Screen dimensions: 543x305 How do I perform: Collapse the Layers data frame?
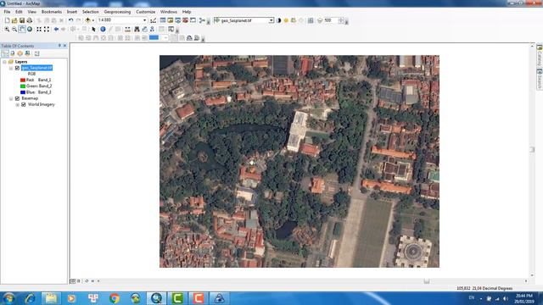[x=4, y=62]
